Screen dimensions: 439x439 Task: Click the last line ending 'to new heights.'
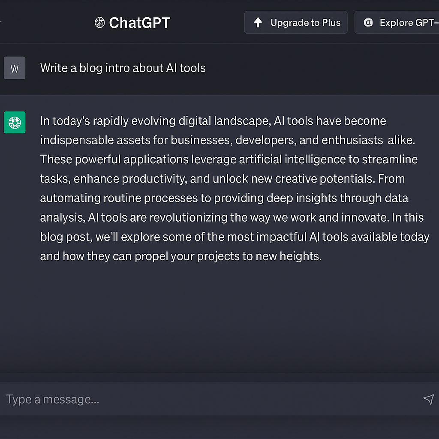(x=180, y=256)
